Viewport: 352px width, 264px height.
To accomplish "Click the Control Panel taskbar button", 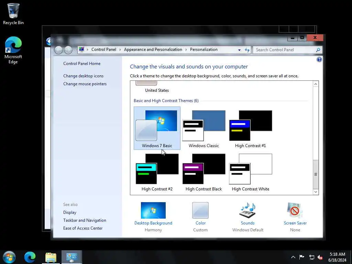I will tap(71, 257).
